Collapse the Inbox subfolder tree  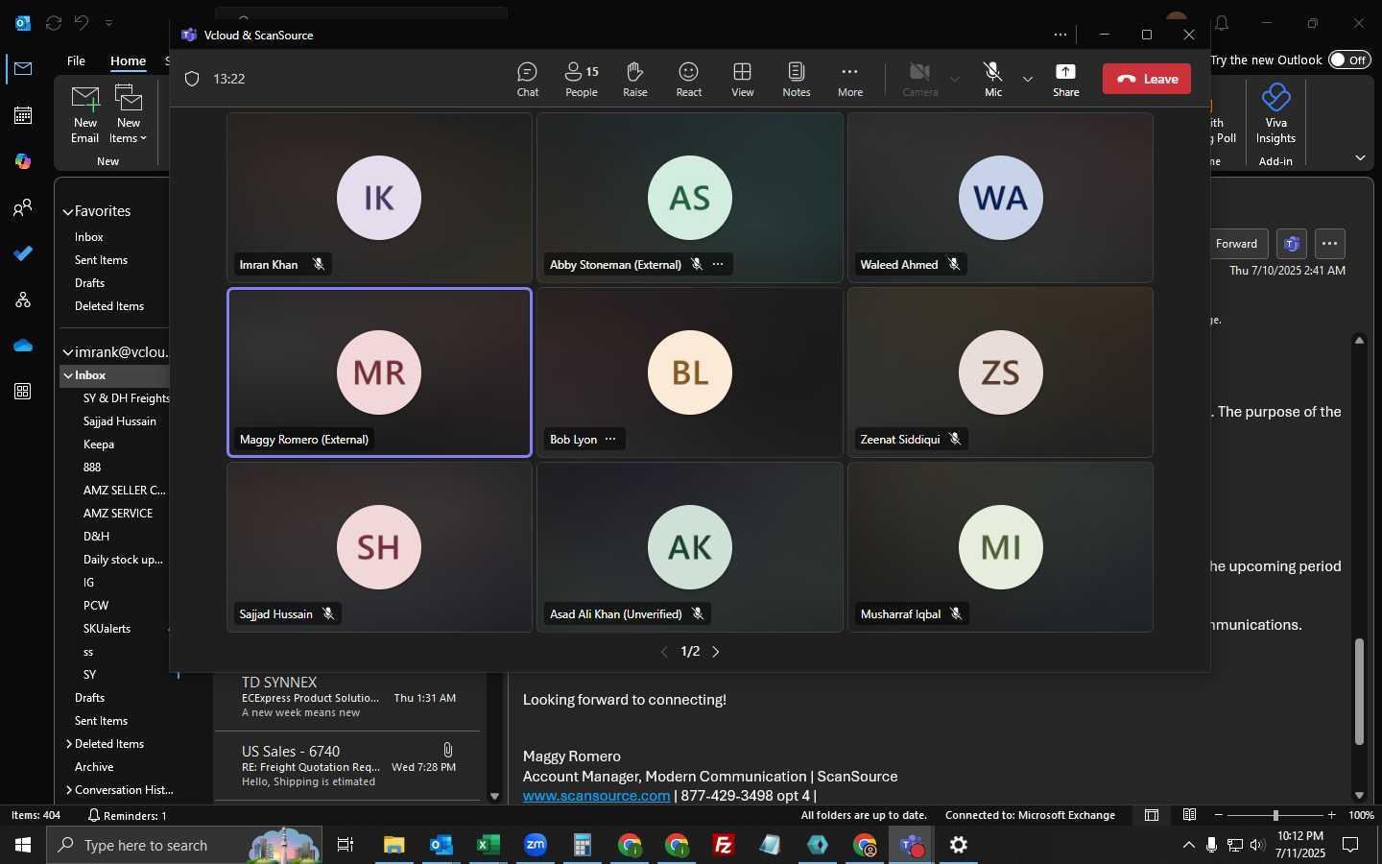pos(69,375)
